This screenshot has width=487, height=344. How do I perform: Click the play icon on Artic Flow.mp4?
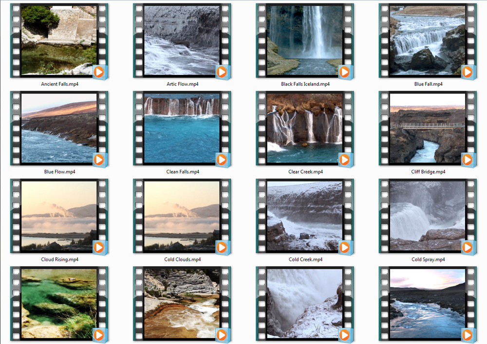222,72
